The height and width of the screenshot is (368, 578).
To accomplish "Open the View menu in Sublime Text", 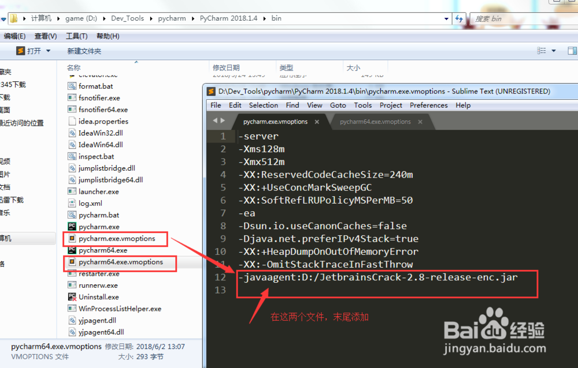I will (x=314, y=105).
